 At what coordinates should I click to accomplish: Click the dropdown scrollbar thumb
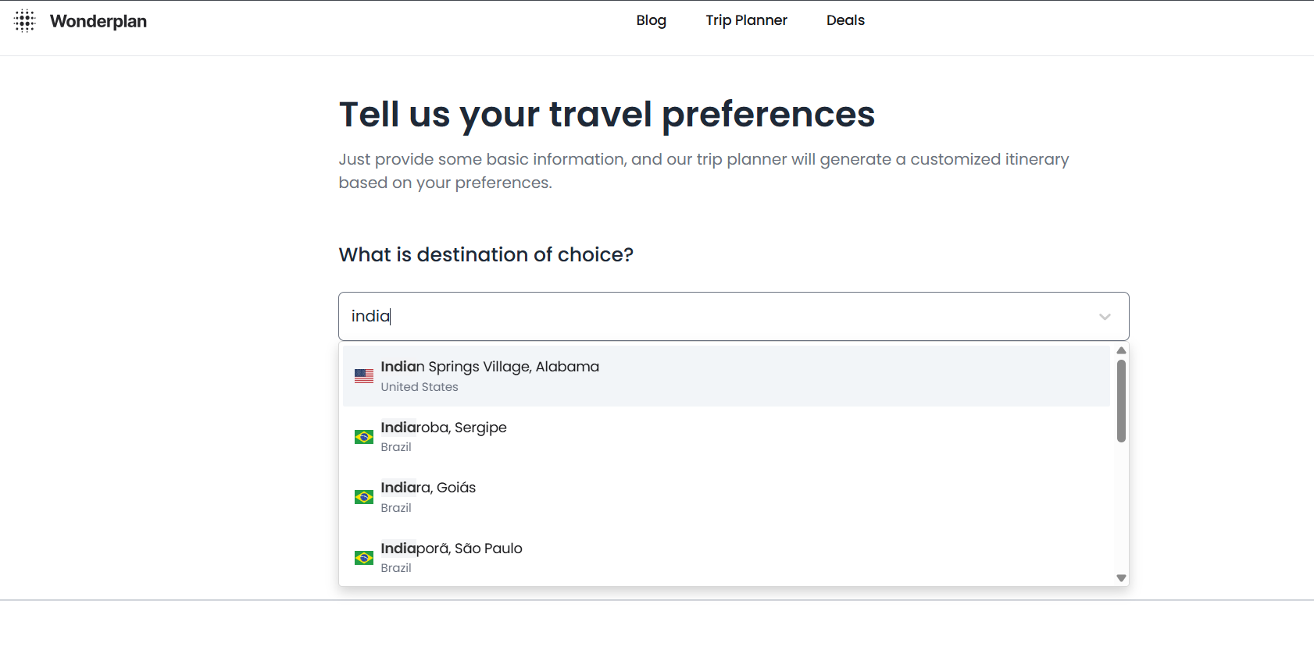(x=1121, y=401)
